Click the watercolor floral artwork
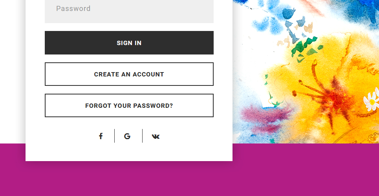 pyautogui.click(x=306, y=71)
